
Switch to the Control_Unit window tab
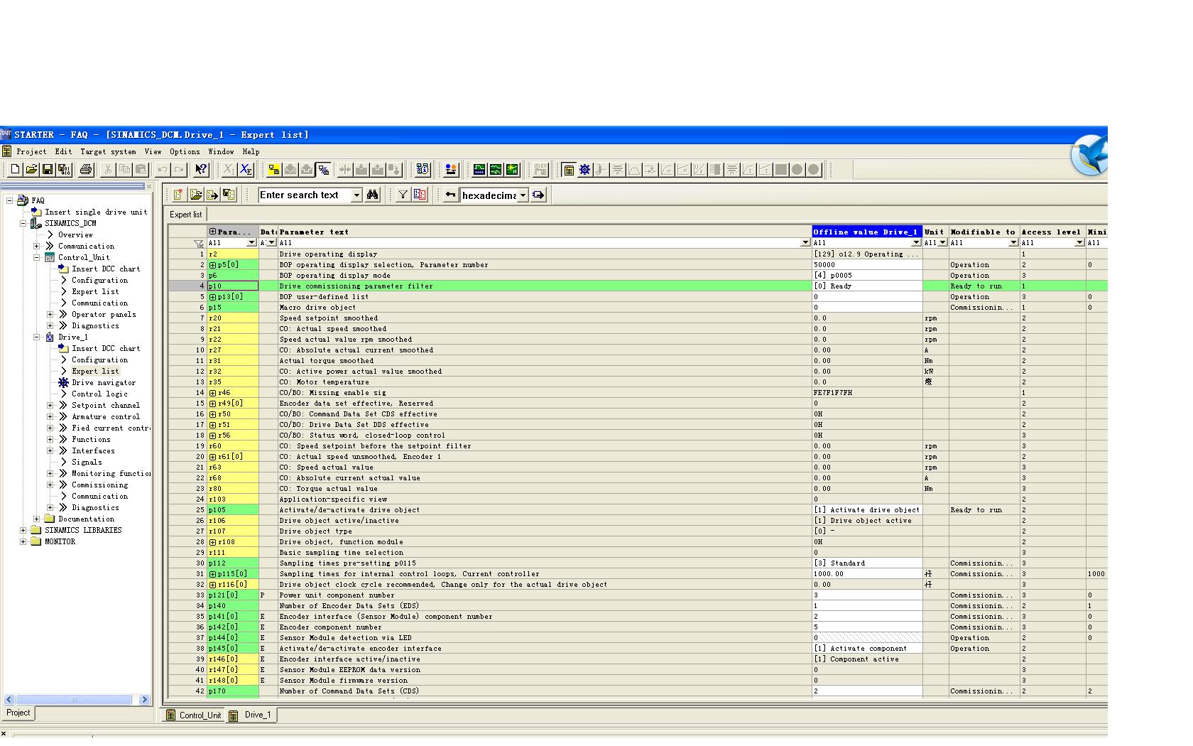click(x=193, y=715)
